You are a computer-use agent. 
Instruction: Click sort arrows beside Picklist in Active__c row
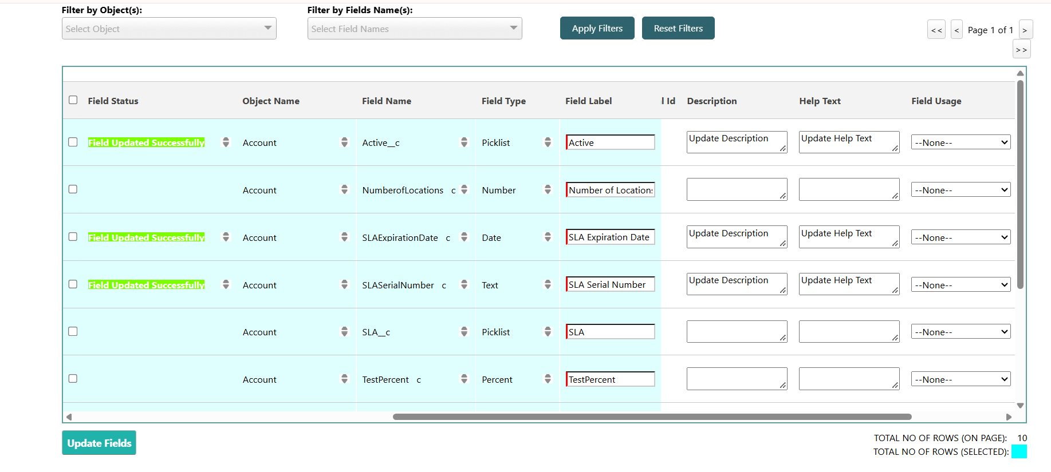click(x=548, y=142)
